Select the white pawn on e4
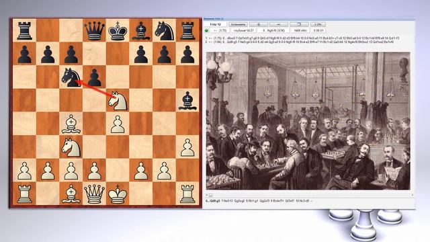The height and width of the screenshot is (242, 430). point(118,124)
